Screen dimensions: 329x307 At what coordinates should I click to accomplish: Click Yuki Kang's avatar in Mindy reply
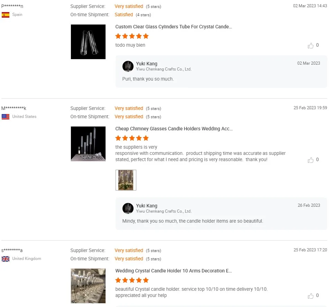128,208
